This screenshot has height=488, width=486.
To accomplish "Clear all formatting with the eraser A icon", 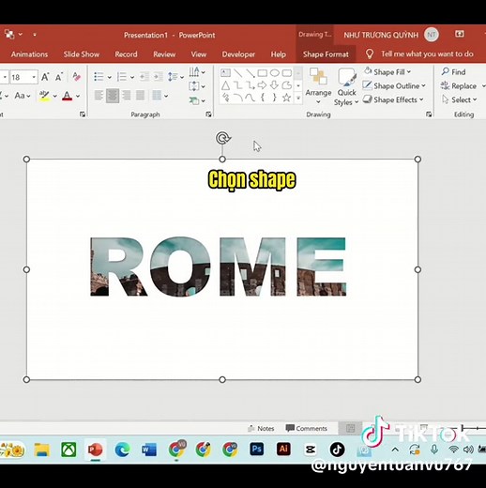I will coord(76,77).
